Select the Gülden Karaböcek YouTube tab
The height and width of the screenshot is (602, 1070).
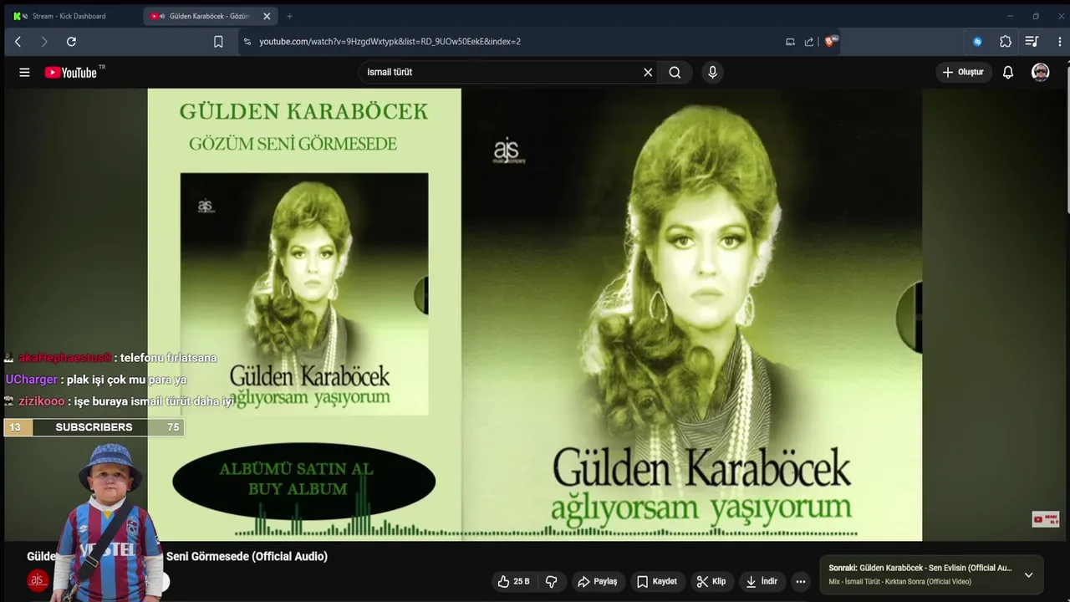209,16
